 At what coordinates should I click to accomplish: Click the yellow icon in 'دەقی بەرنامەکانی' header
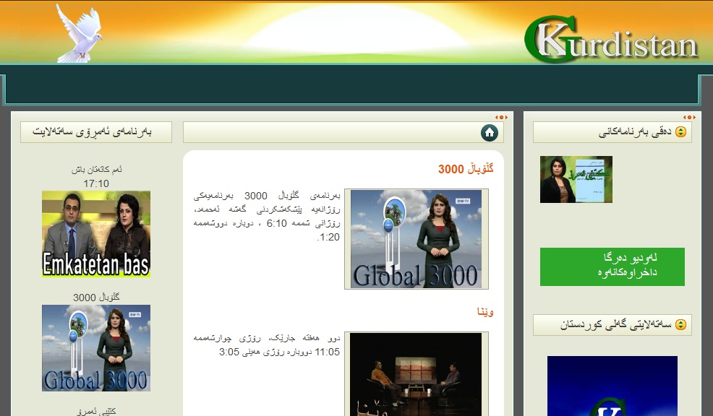click(680, 133)
